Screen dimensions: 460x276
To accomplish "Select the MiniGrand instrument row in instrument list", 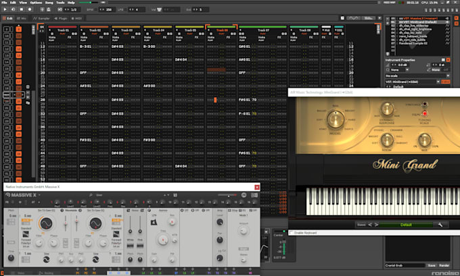I will (x=419, y=22).
